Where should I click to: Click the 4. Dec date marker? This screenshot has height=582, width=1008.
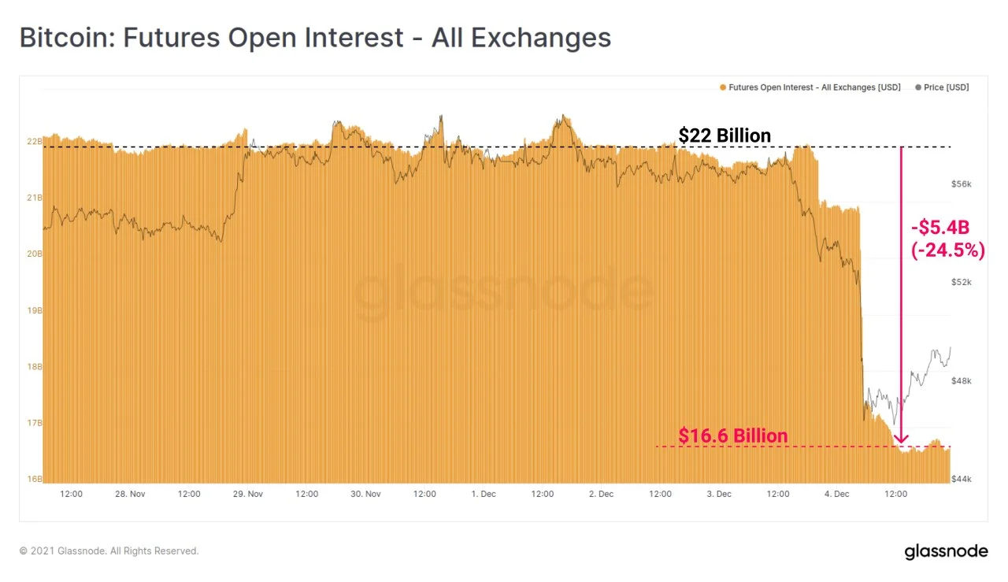pos(837,494)
